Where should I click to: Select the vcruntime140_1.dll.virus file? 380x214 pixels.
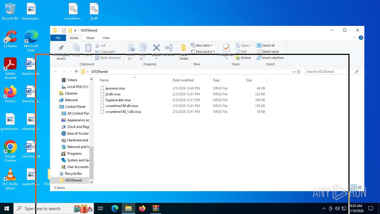pos(123,112)
